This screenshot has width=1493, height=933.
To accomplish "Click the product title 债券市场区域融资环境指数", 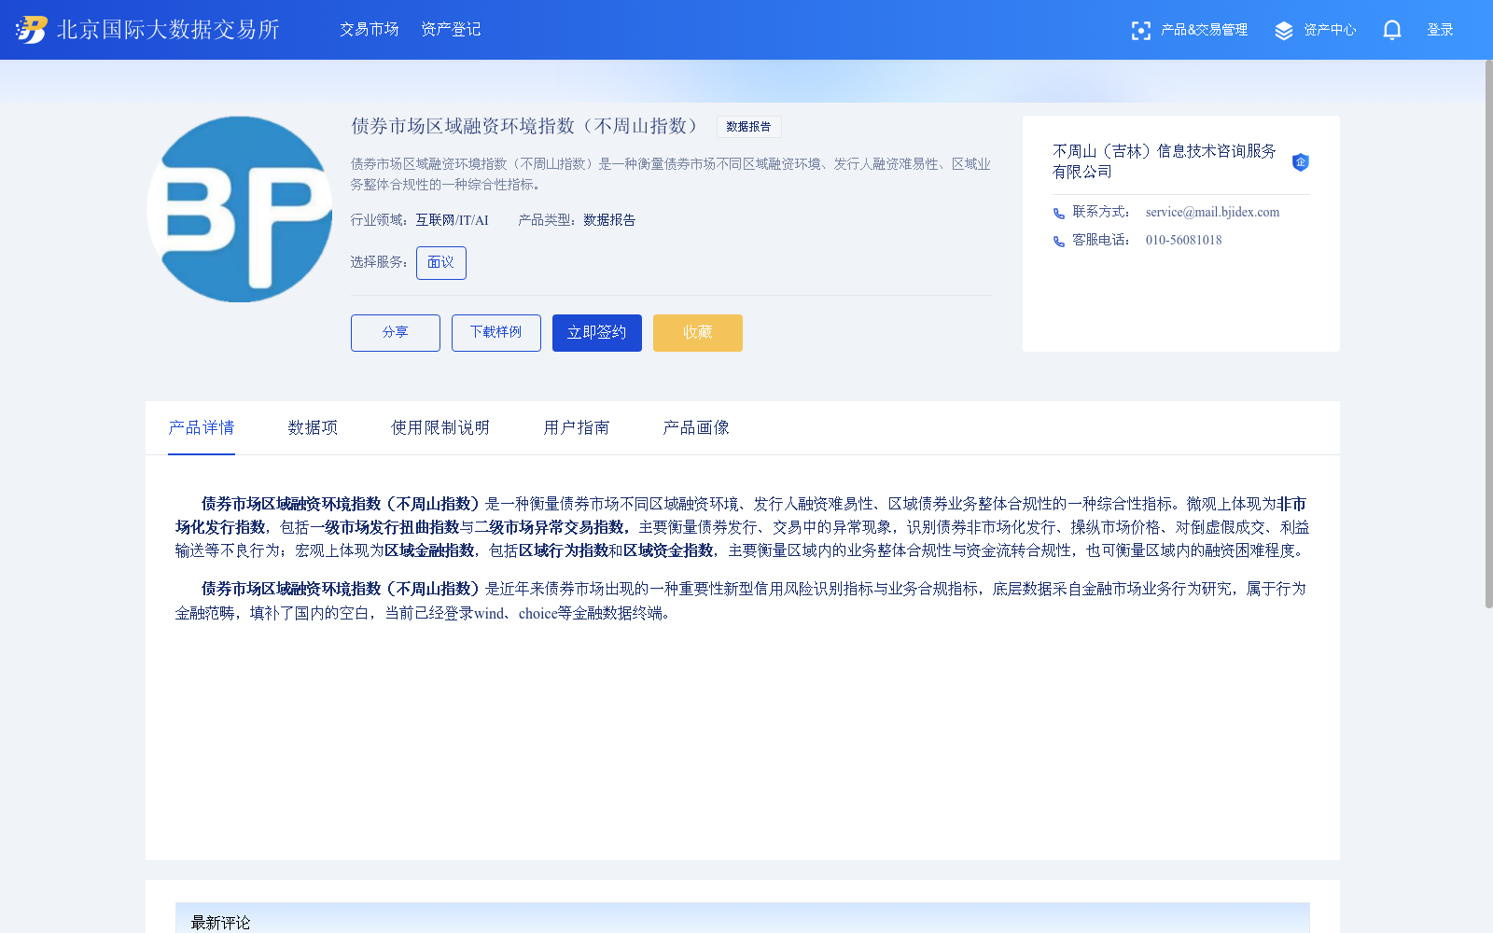I will point(524,126).
